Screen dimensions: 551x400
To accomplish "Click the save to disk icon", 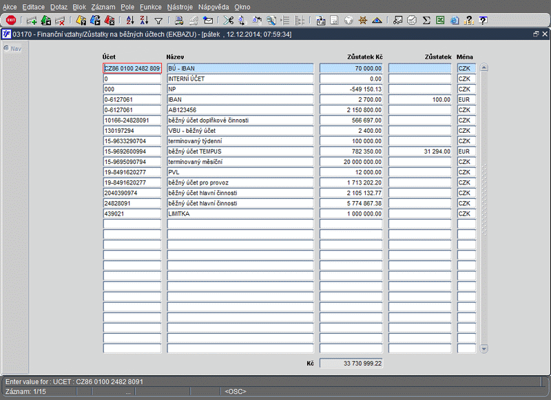I will point(320,21).
